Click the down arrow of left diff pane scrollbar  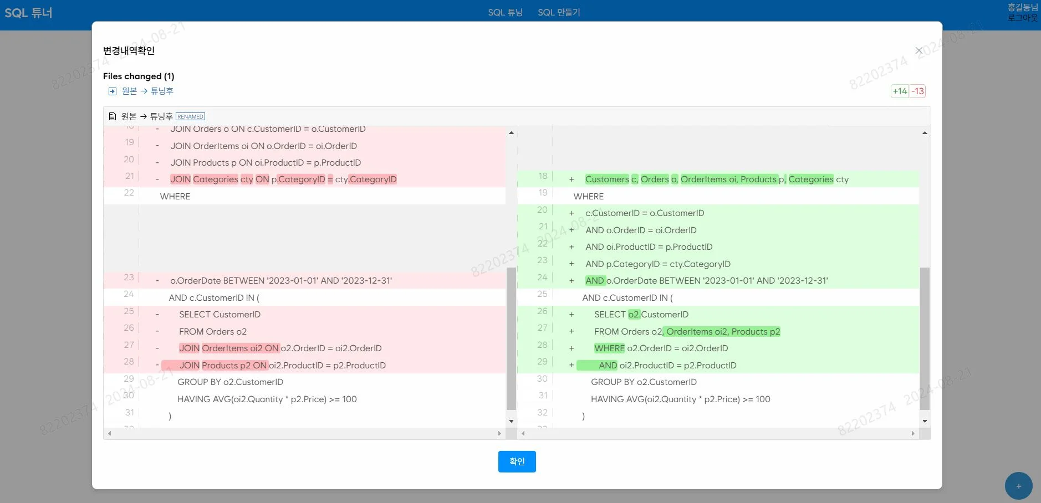pyautogui.click(x=511, y=421)
